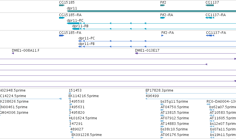
Task: Click the dpr11 gene span bar
Action: (x=151, y=11)
